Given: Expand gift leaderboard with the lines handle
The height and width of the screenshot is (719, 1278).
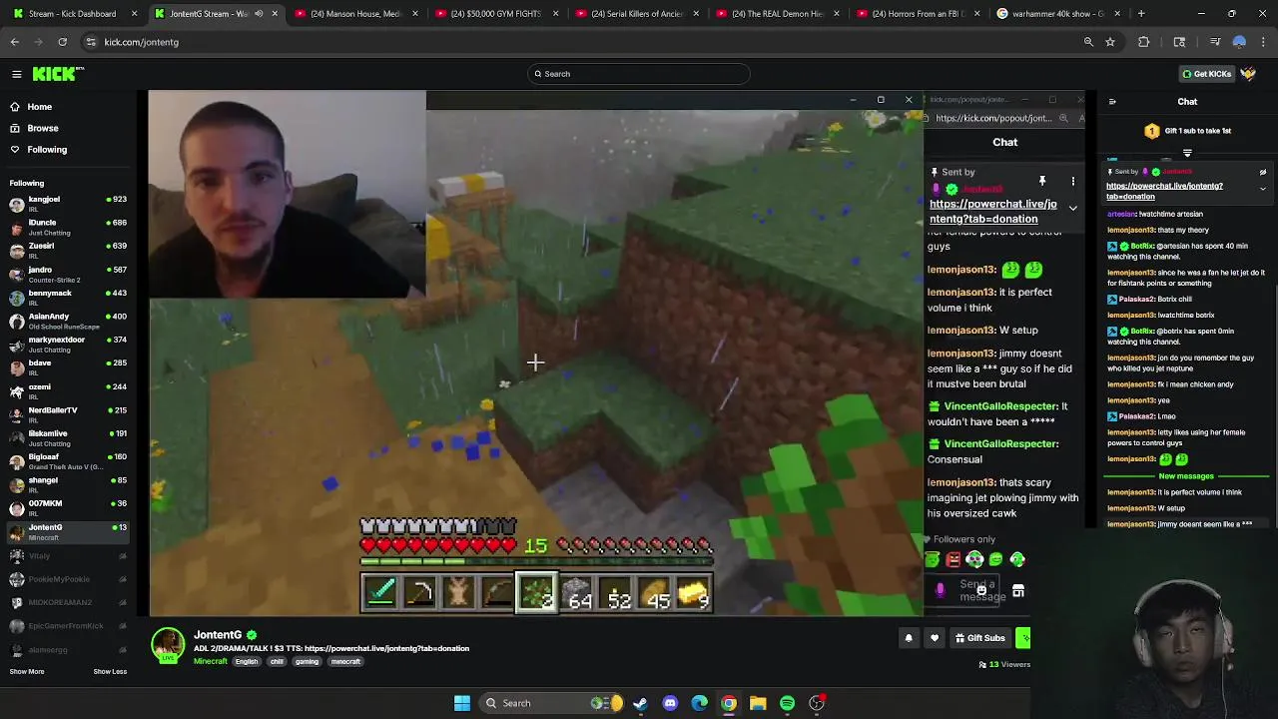Looking at the screenshot, I should tap(1187, 153).
